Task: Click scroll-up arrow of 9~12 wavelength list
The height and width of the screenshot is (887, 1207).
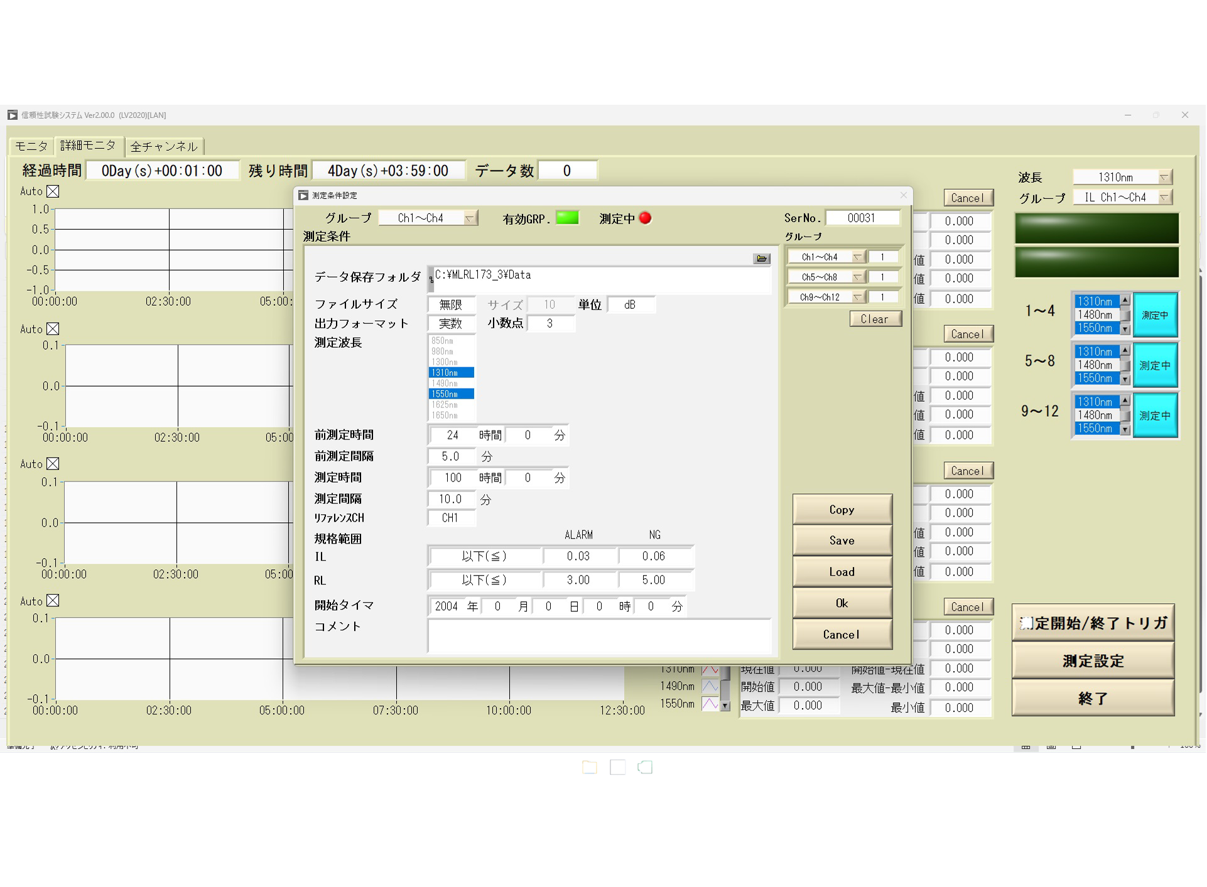Action: tap(1125, 400)
